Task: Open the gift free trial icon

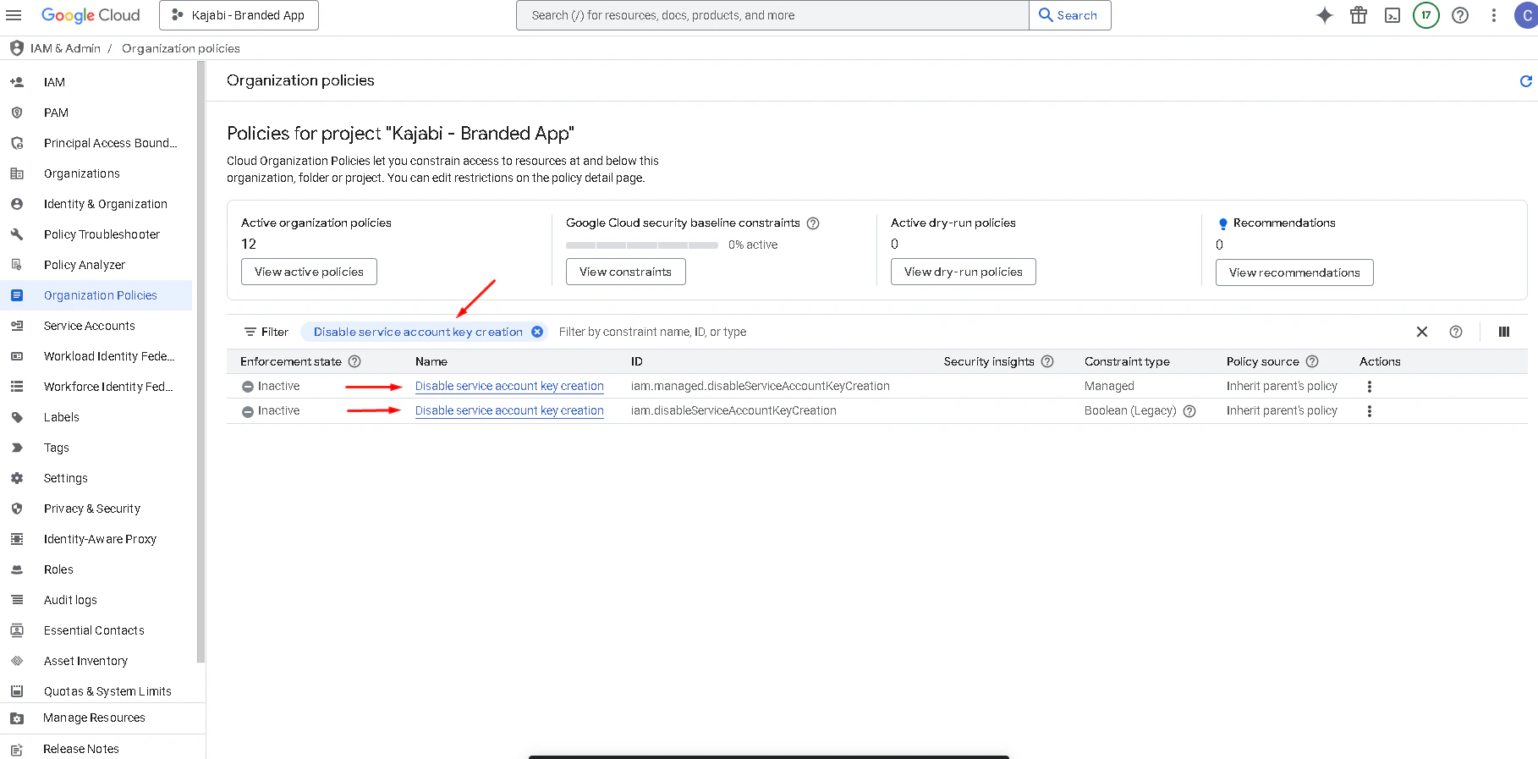Action: tap(1359, 15)
